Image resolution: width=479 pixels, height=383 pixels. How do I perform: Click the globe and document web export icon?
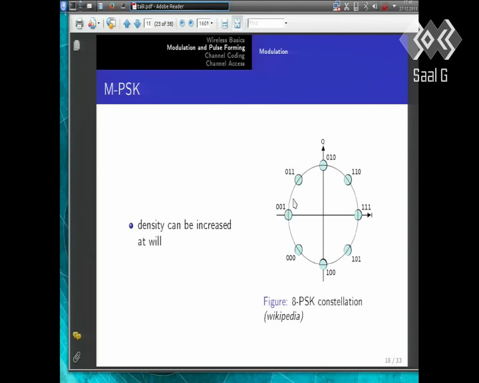tap(111, 23)
